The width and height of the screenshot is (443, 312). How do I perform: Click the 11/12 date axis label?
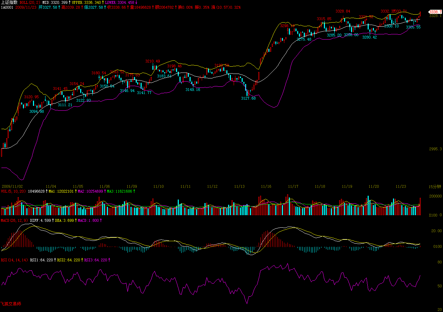pyautogui.click(x=212, y=186)
